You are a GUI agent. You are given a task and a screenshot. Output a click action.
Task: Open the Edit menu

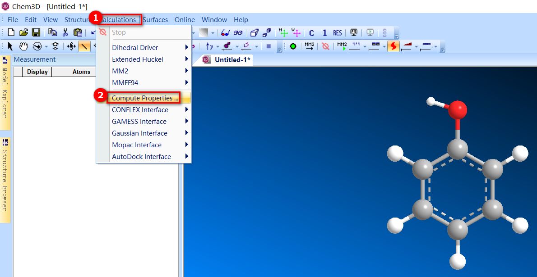31,19
